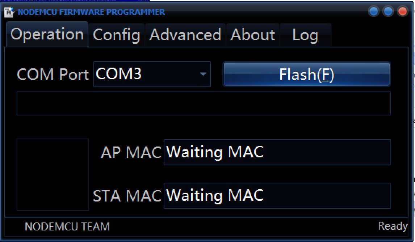Click the COM Port label
This screenshot has width=415, height=242.
tap(53, 74)
